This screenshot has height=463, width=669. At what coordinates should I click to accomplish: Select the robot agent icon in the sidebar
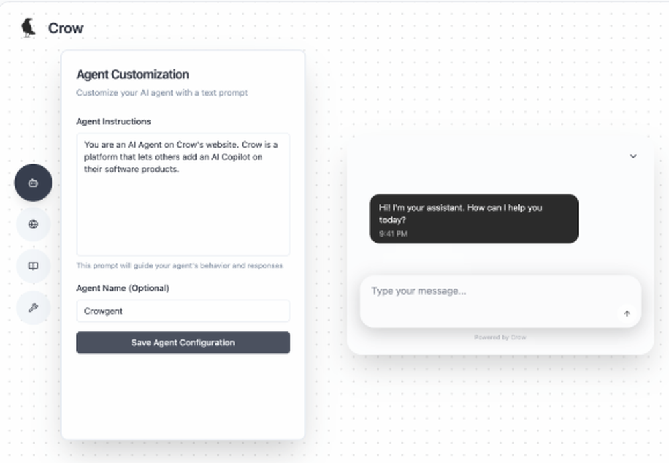click(33, 182)
